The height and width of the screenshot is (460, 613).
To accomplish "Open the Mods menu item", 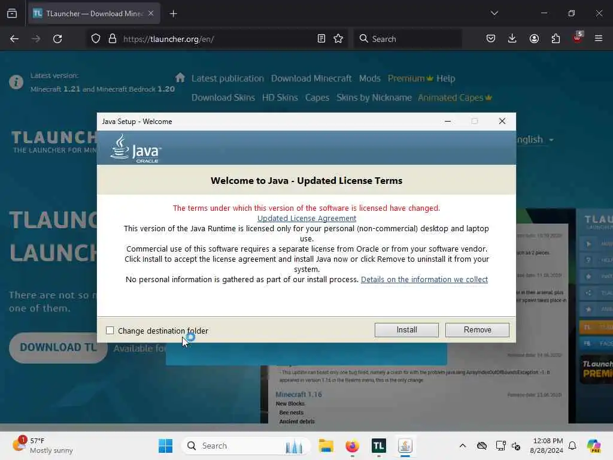I will 369,78.
